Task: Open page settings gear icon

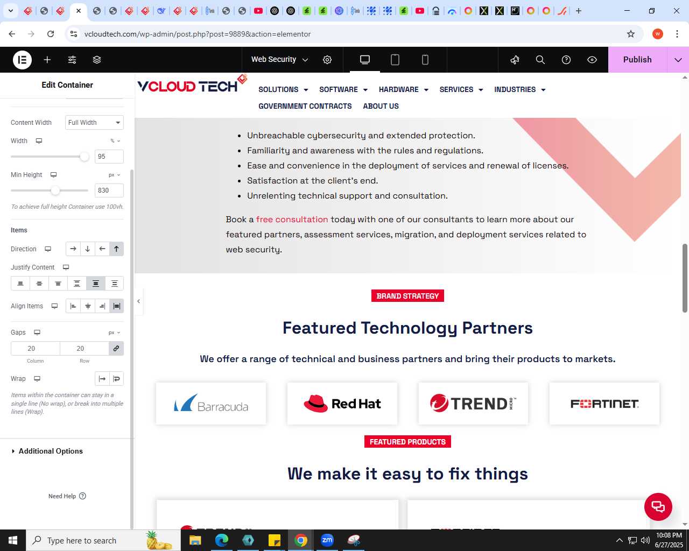Action: click(327, 60)
